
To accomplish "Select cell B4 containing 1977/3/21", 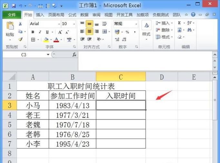I will coord(72,115).
